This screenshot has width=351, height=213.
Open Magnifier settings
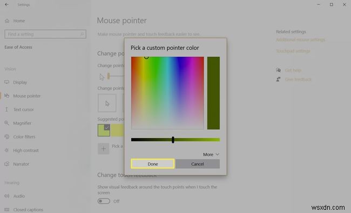(x=22, y=123)
